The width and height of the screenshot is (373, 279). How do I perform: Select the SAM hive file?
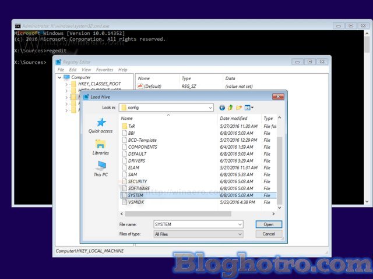tap(132, 174)
